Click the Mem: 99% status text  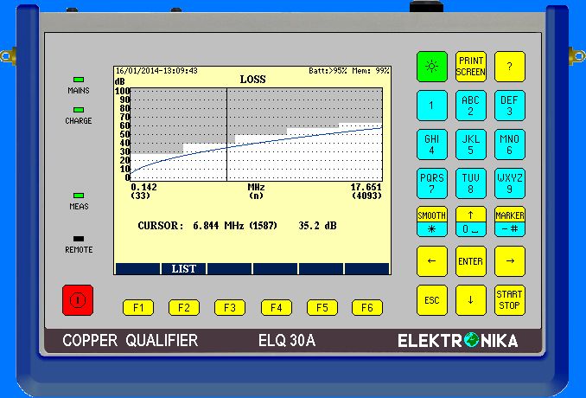(x=371, y=70)
